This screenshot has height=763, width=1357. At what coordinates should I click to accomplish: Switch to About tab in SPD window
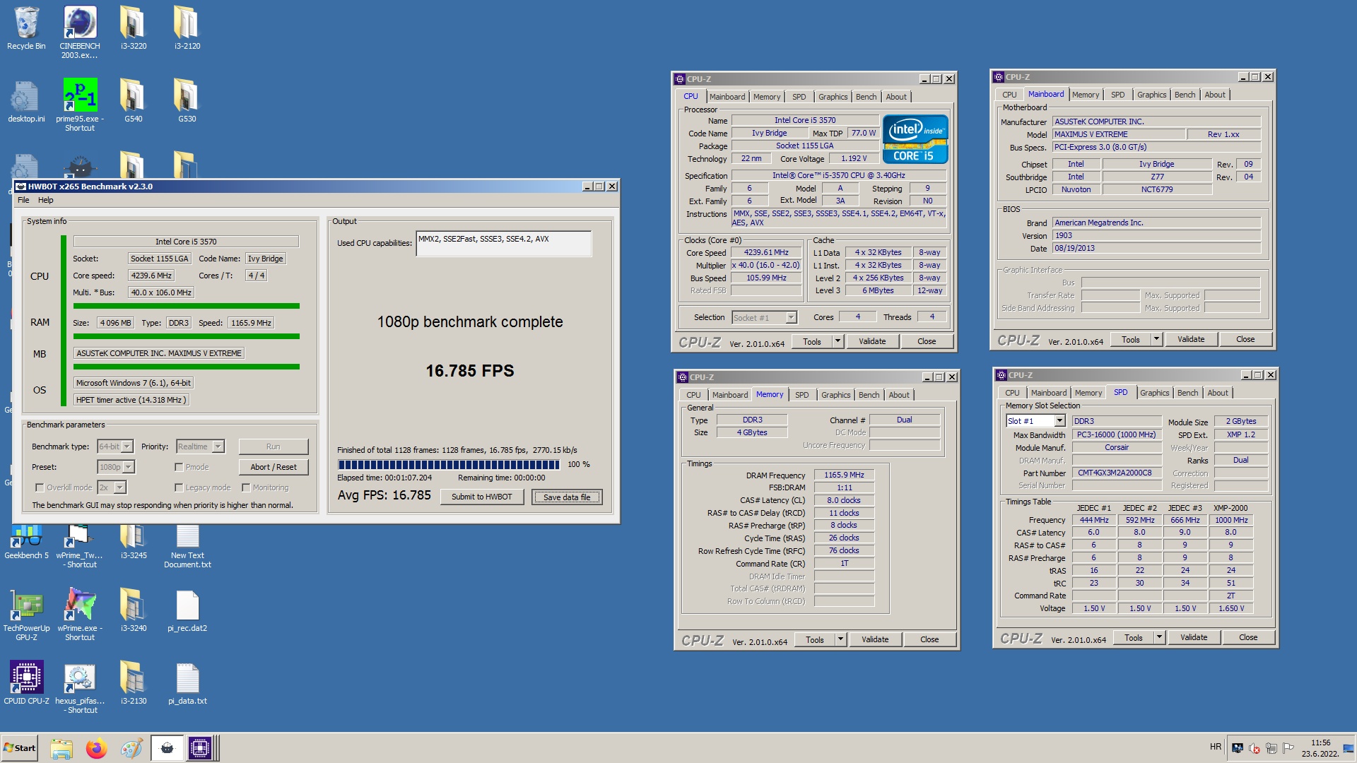coord(1217,393)
